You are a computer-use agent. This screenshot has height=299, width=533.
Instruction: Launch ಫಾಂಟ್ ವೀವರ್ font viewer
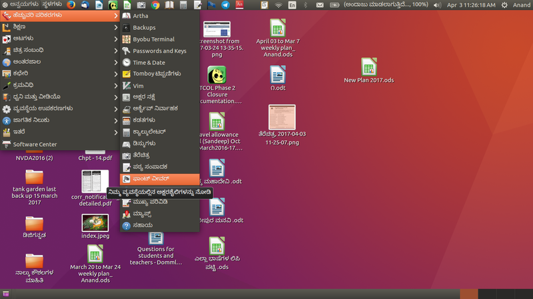point(160,179)
